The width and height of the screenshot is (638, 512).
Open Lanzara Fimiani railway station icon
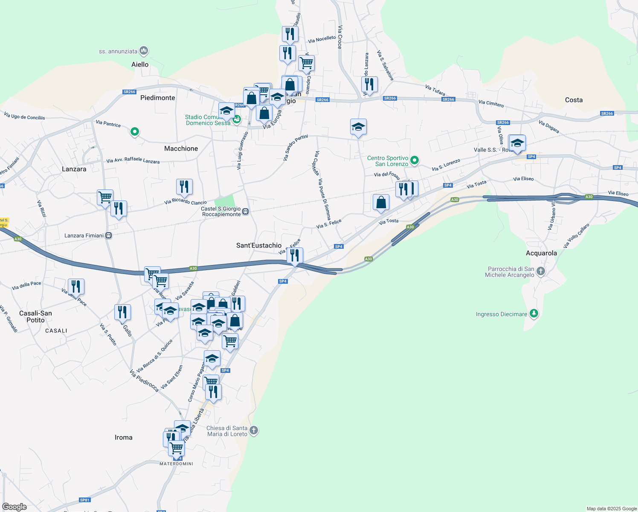pyautogui.click(x=109, y=236)
